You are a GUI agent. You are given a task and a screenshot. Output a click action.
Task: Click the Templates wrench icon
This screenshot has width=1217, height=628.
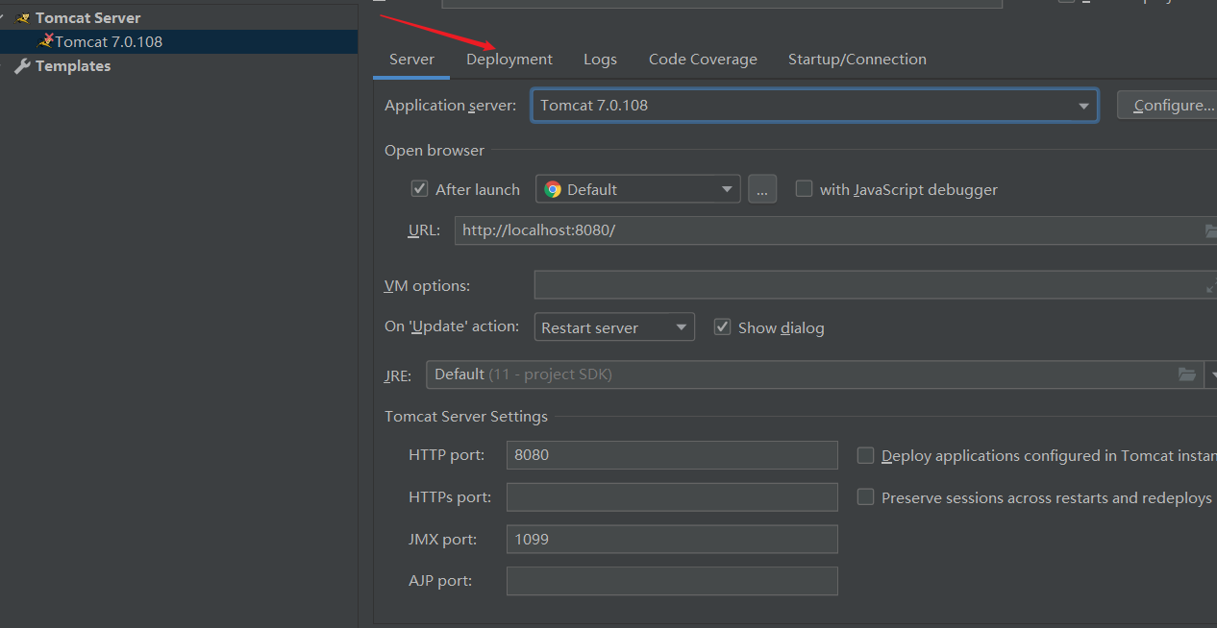pos(23,66)
